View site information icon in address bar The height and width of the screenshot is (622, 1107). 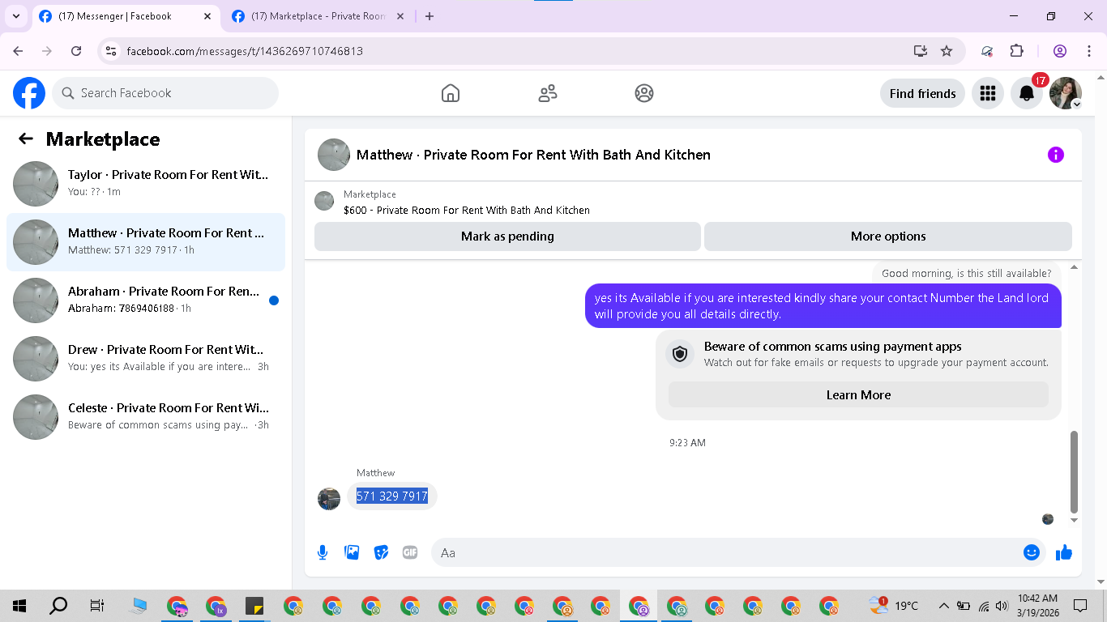[x=112, y=51]
